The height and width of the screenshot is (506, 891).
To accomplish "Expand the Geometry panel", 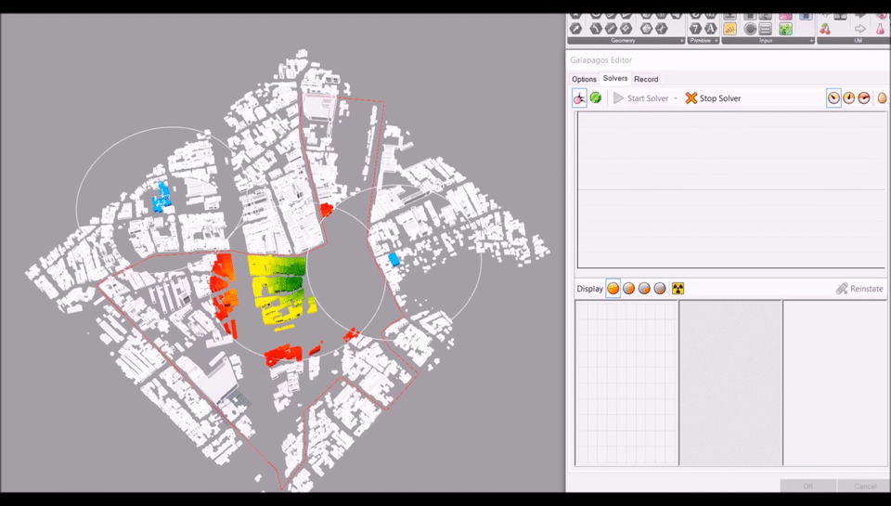I will (682, 41).
